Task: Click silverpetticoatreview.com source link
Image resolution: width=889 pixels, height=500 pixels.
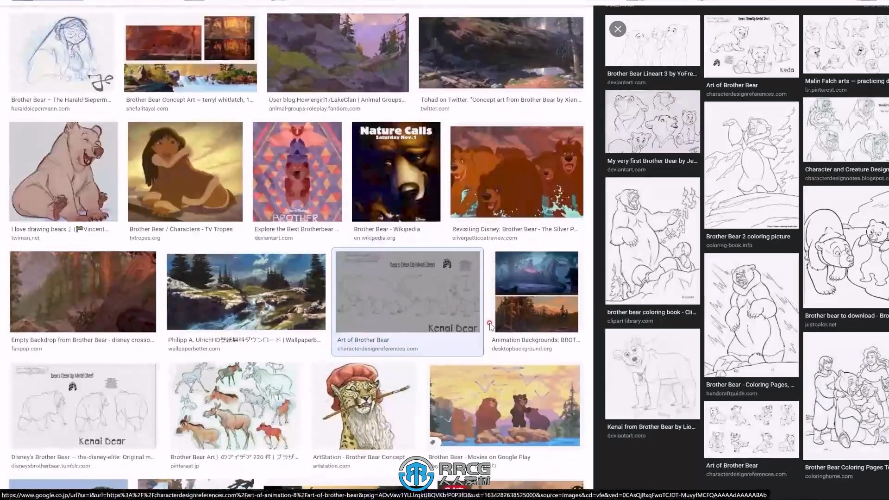Action: (x=484, y=238)
